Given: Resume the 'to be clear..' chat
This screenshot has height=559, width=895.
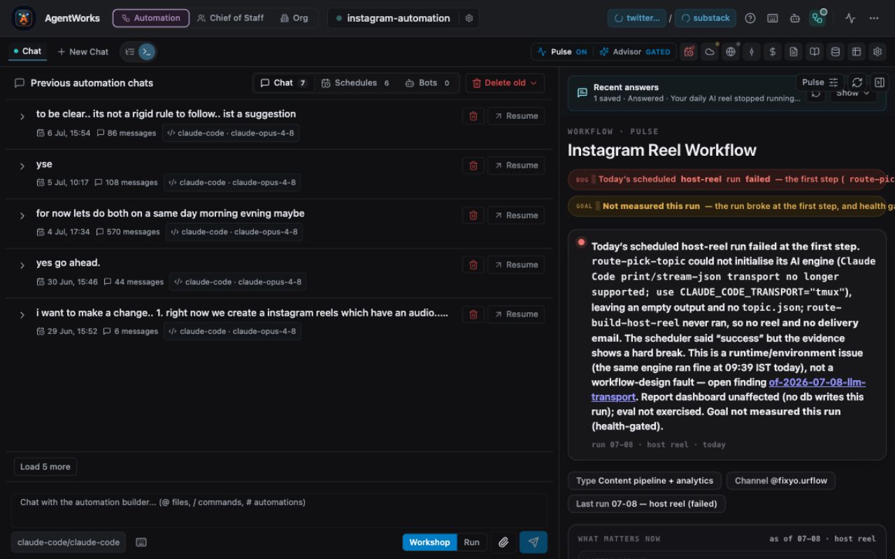Looking at the screenshot, I should pos(515,116).
